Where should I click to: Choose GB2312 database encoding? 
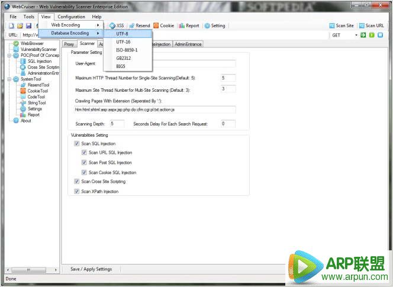click(128, 58)
